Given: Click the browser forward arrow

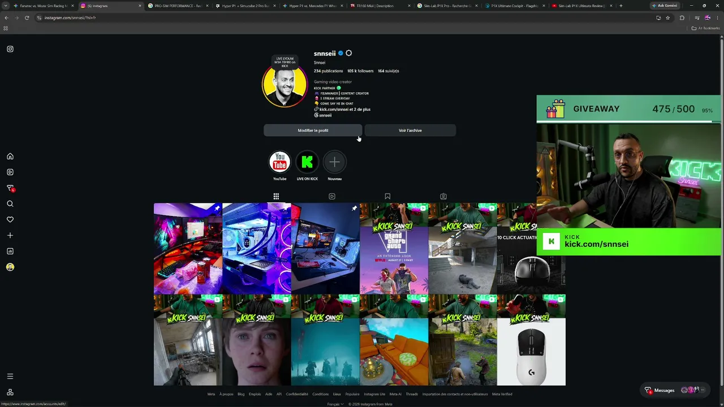Looking at the screenshot, I should click(17, 18).
